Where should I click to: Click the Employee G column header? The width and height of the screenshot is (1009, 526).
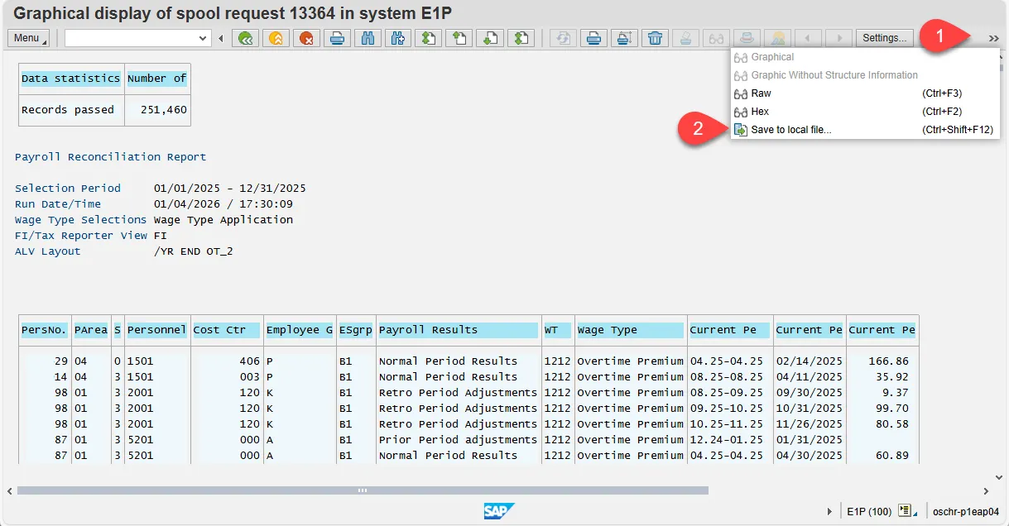[300, 330]
